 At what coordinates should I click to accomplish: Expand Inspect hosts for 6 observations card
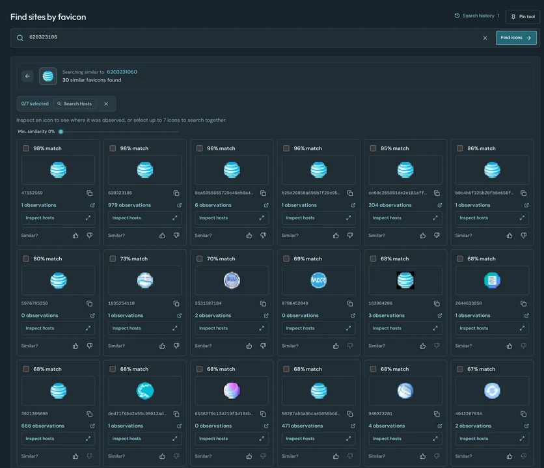click(x=232, y=218)
